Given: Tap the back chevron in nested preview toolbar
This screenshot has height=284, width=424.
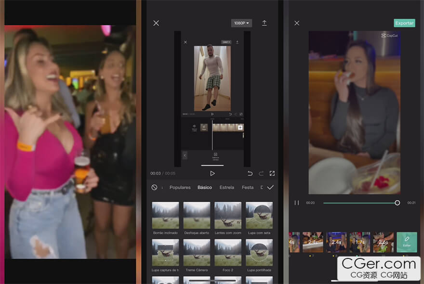Looking at the screenshot, I should tap(185, 155).
